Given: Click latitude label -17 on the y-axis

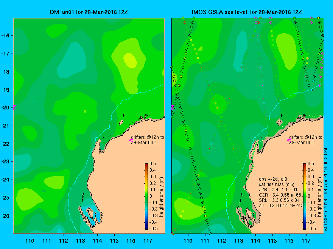Looking at the screenshot, I should pyautogui.click(x=6, y=54).
